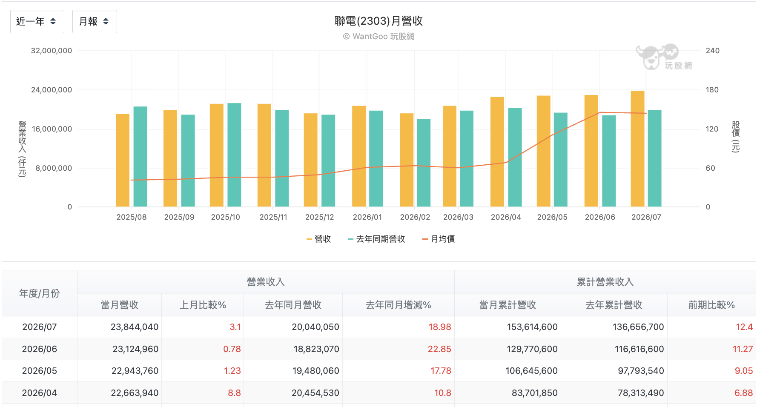Click the yellow 2025/08 revenue bar
757x407 pixels.
pyautogui.click(x=123, y=161)
